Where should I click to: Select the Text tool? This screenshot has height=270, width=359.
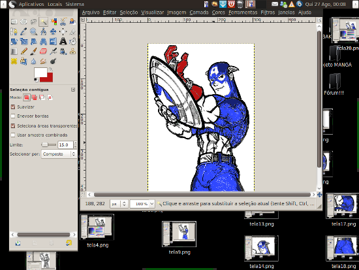click(x=63, y=42)
